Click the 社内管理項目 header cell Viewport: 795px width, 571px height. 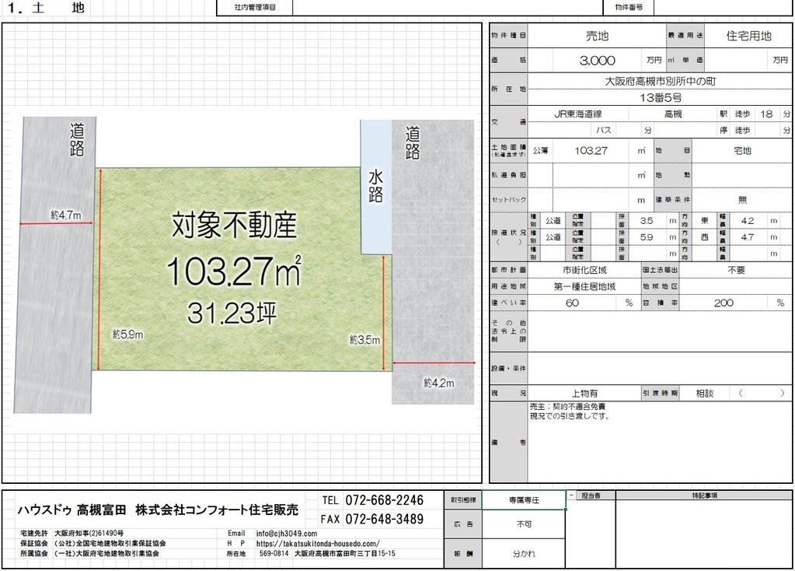coord(255,8)
